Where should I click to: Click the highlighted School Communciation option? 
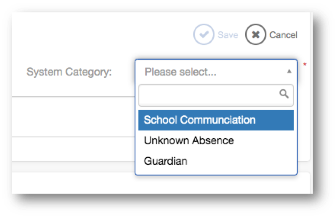[x=199, y=120]
